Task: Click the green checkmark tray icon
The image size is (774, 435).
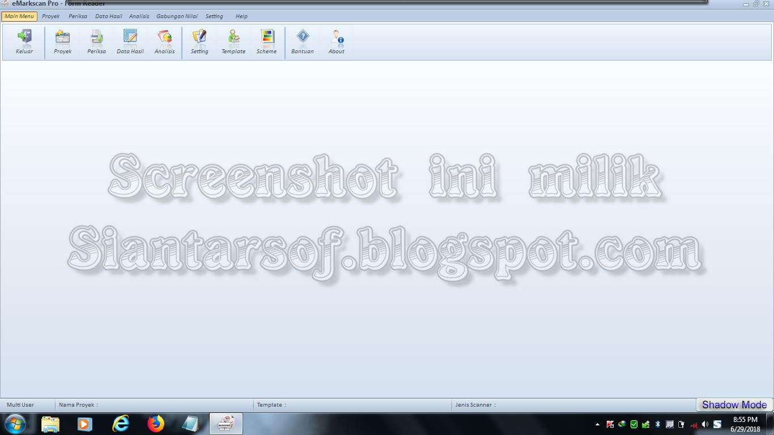Action: click(x=634, y=424)
